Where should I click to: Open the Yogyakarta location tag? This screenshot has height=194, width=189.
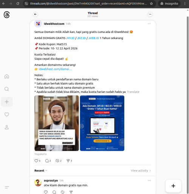[x=40, y=154]
